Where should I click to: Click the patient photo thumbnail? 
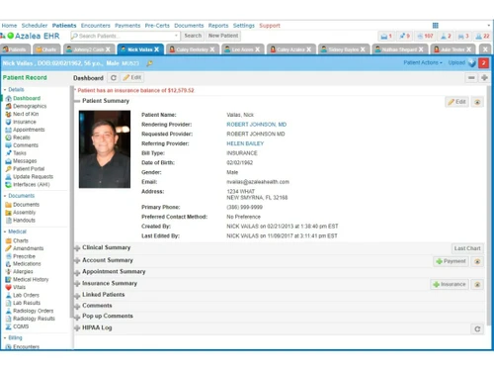point(105,149)
